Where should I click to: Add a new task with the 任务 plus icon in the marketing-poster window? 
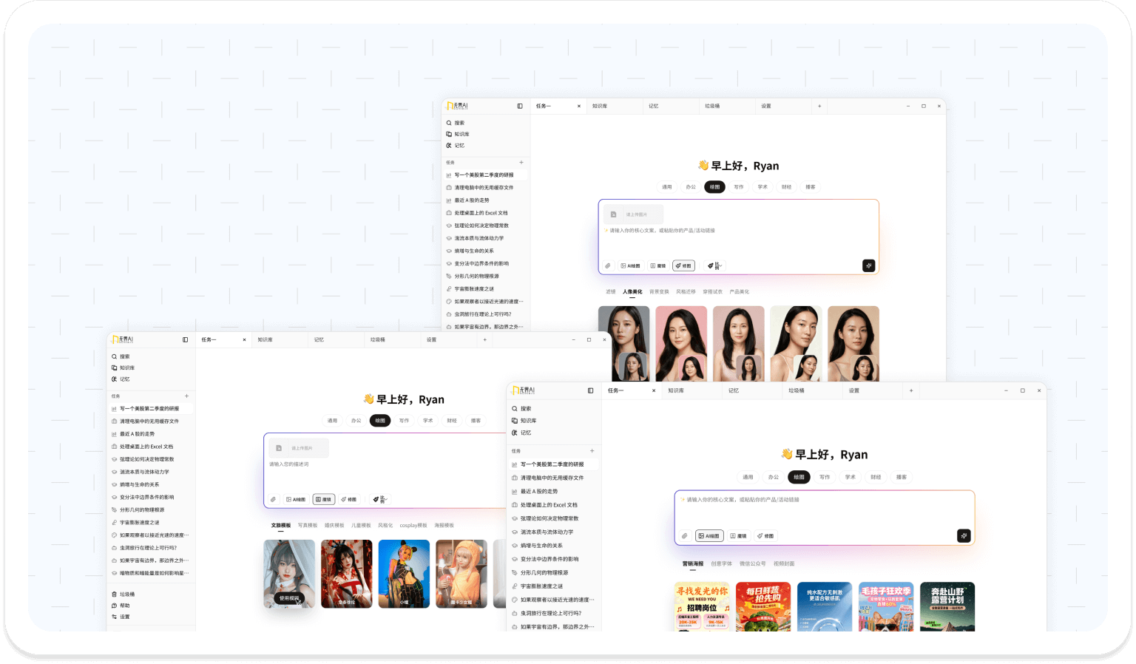(592, 451)
